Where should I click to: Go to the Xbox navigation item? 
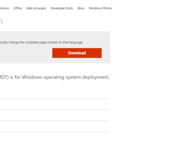[x=81, y=8]
